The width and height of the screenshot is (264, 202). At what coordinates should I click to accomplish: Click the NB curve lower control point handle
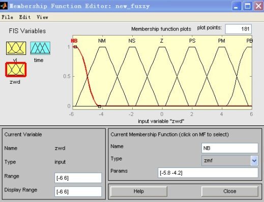(100, 107)
